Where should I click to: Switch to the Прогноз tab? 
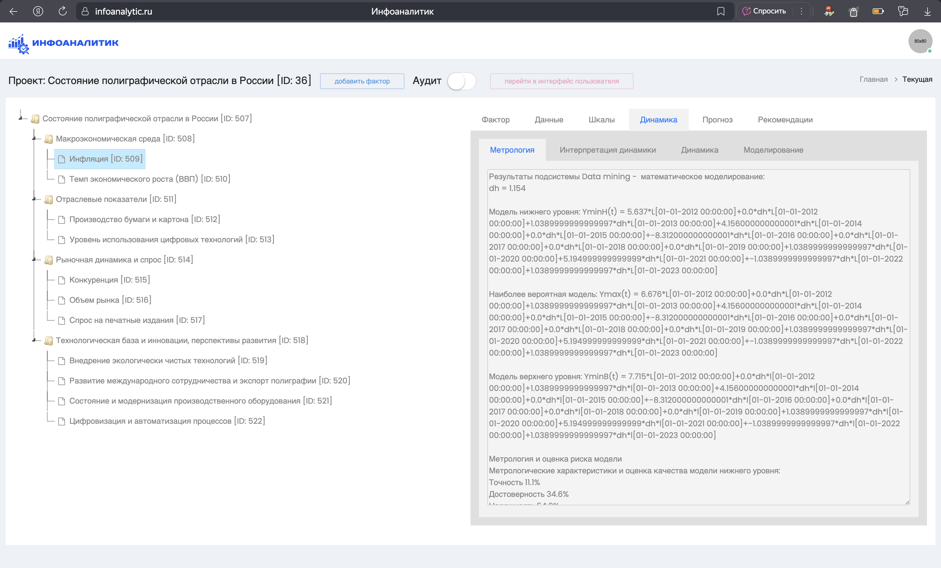click(x=717, y=120)
